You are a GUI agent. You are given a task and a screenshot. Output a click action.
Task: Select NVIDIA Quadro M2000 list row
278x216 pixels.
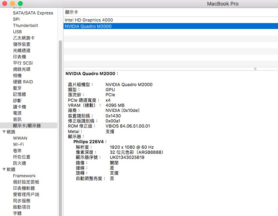tap(171, 26)
